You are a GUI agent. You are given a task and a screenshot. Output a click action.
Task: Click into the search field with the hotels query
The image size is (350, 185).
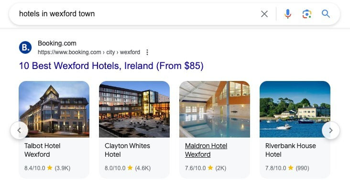134,14
